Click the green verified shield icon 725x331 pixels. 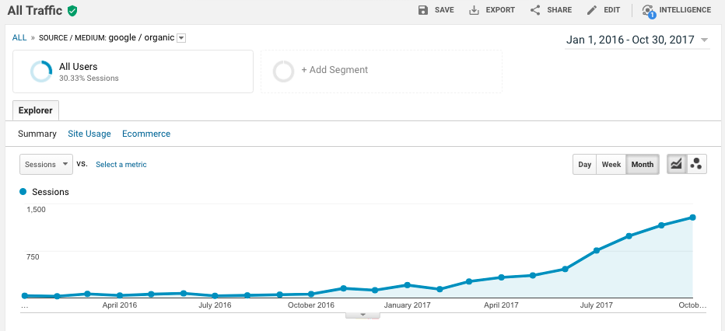tap(72, 11)
